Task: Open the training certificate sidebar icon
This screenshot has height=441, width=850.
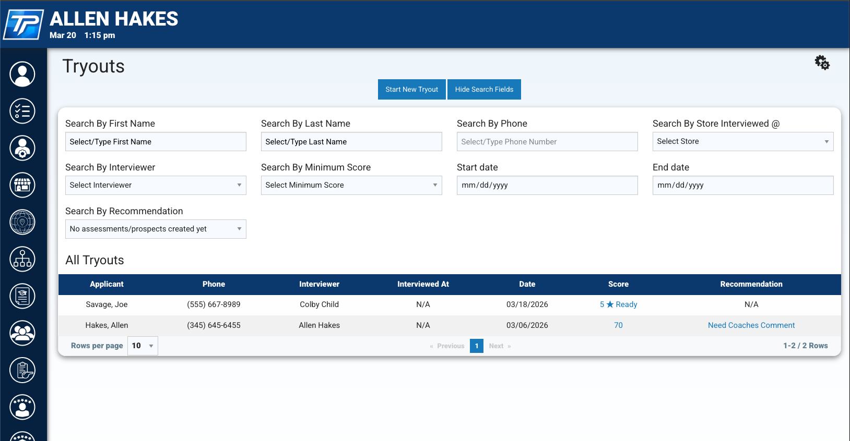Action: 22,296
